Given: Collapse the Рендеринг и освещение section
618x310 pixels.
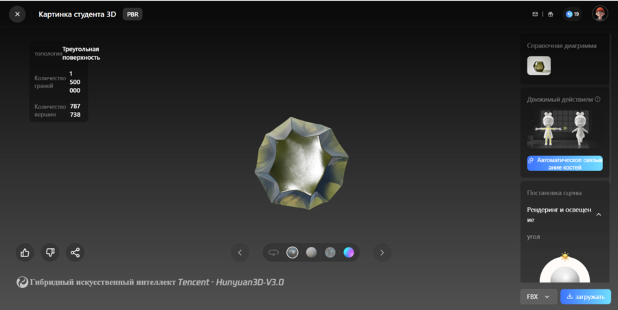Looking at the screenshot, I should point(598,214).
